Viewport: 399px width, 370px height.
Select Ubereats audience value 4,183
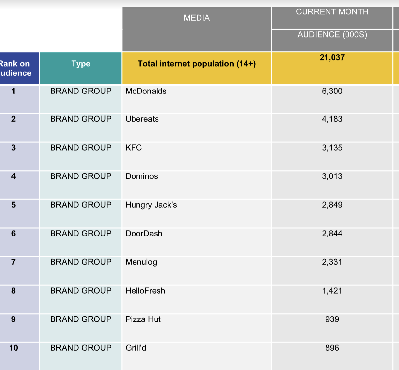tap(332, 119)
